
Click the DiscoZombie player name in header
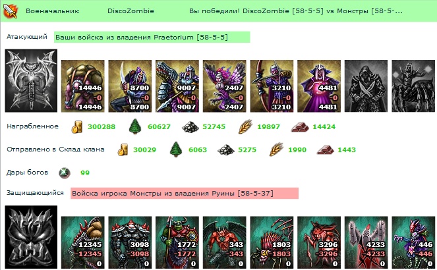click(131, 11)
